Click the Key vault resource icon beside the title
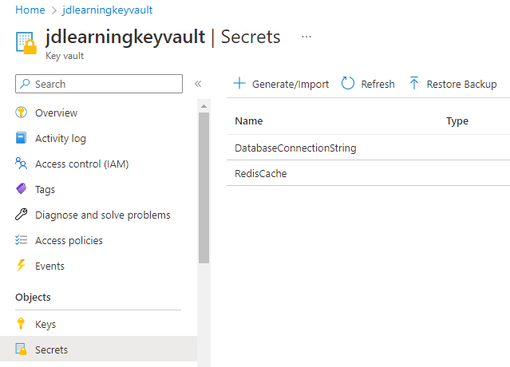 click(26, 42)
